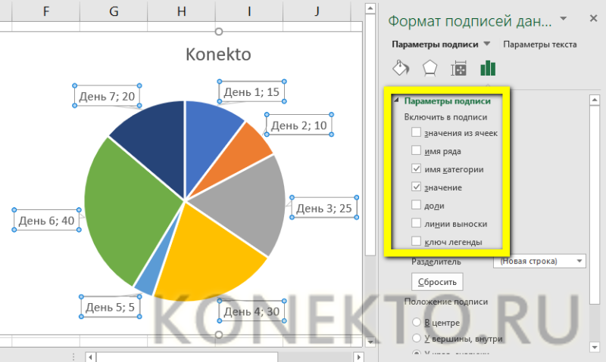Enable доли checkbox

pos(416,205)
